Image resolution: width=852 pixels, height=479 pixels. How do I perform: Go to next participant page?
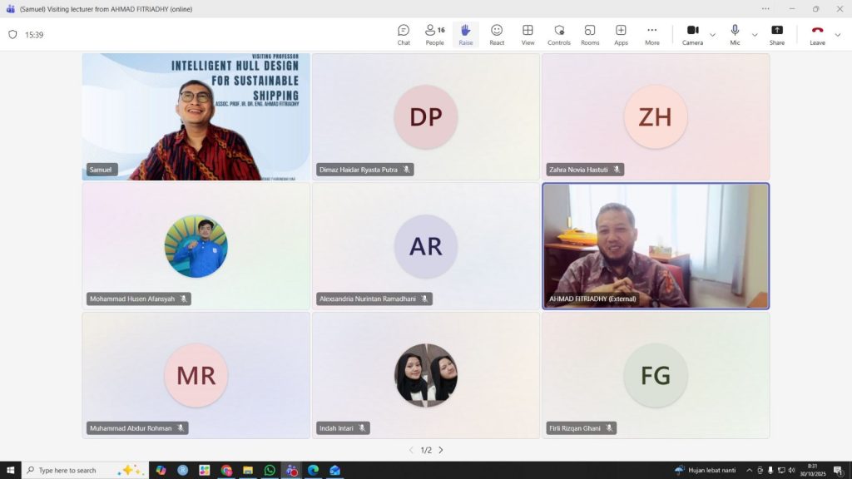pos(441,450)
